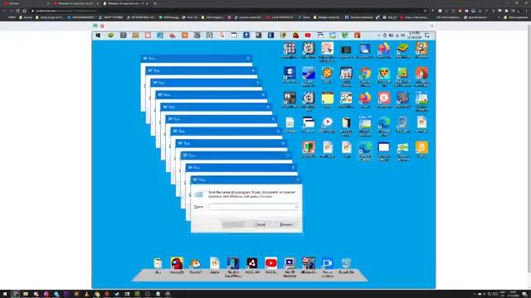Open the Edge icon in the bottom desktop row
Image resolution: width=531 pixels, height=298 pixels.
click(365, 147)
